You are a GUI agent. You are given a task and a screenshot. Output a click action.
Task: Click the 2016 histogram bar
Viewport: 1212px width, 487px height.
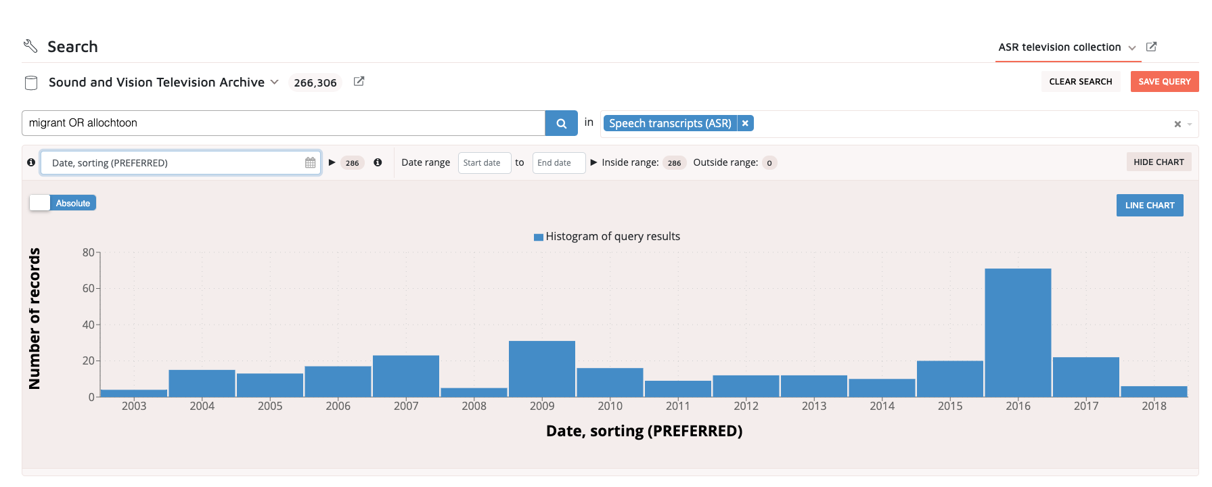point(1017,332)
